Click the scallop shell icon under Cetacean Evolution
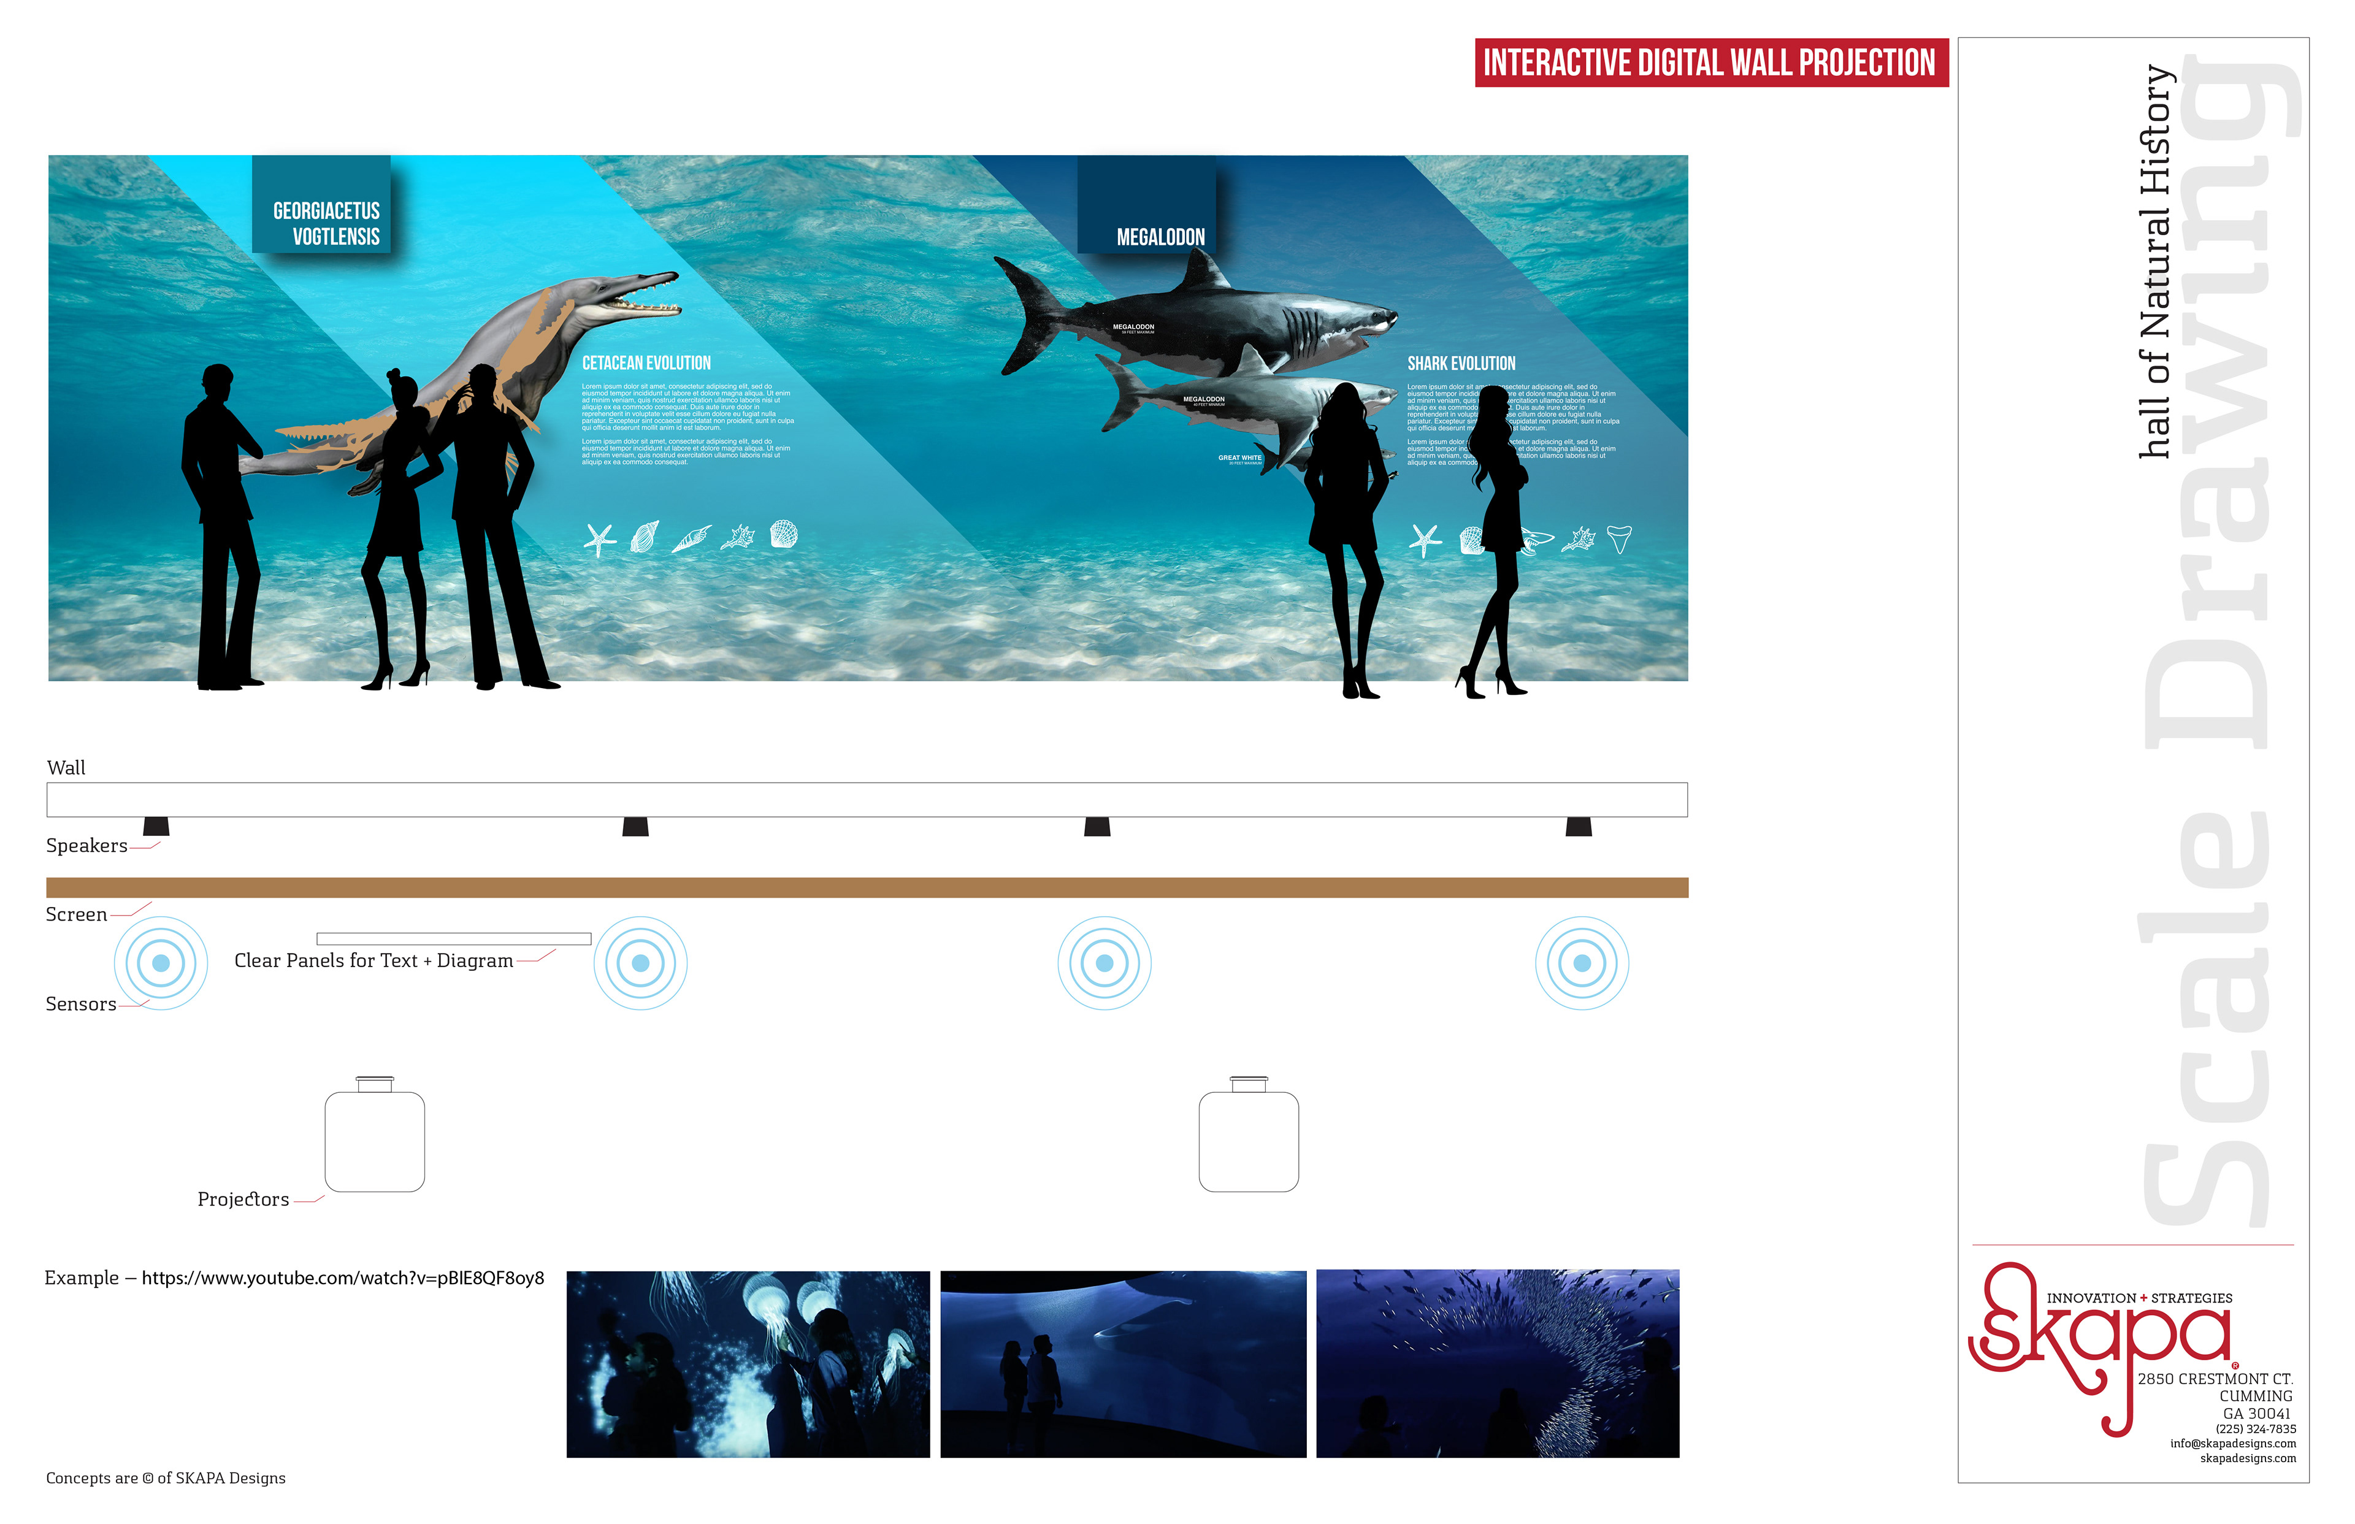Viewport: 2355px width, 1524px height. point(783,534)
